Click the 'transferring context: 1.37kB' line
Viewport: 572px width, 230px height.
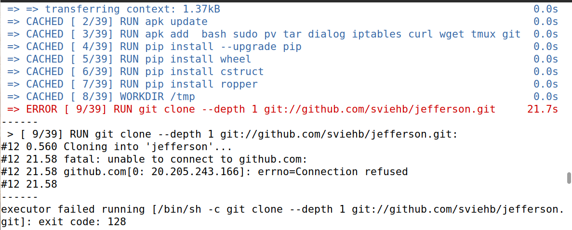282,9
